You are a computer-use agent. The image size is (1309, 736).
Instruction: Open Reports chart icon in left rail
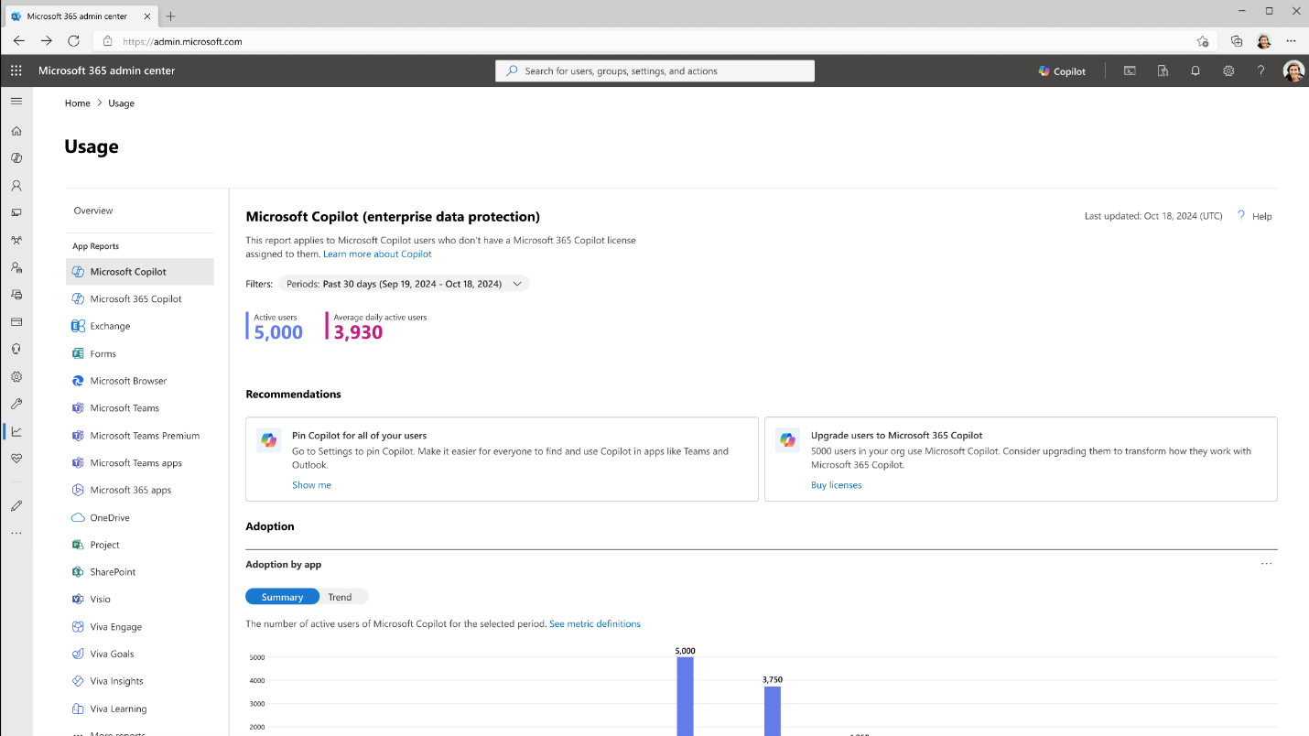pyautogui.click(x=16, y=431)
